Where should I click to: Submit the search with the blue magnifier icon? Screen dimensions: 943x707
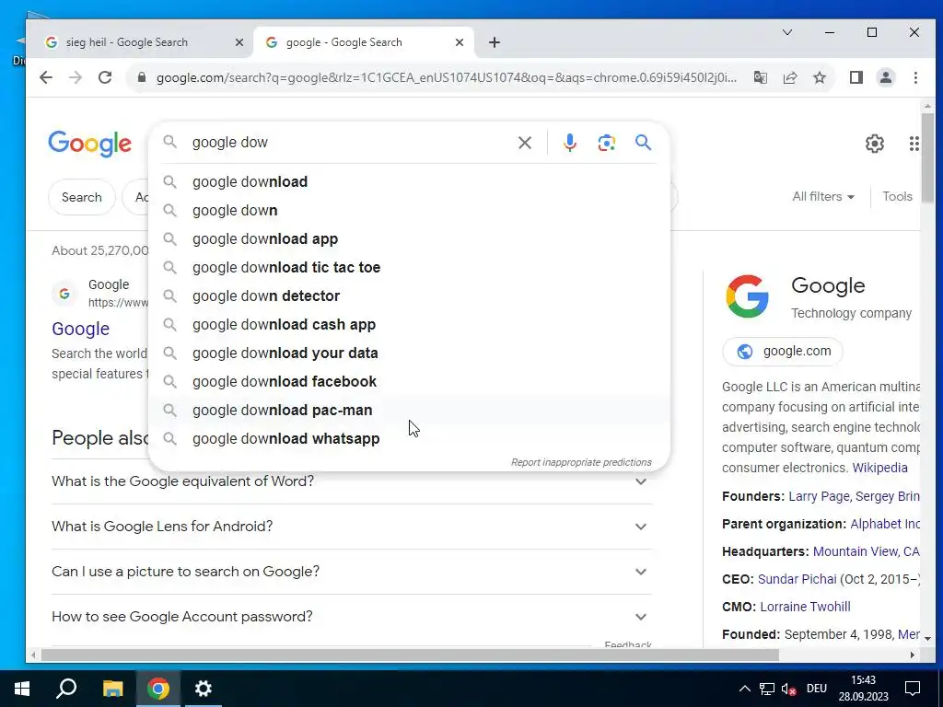pyautogui.click(x=643, y=143)
